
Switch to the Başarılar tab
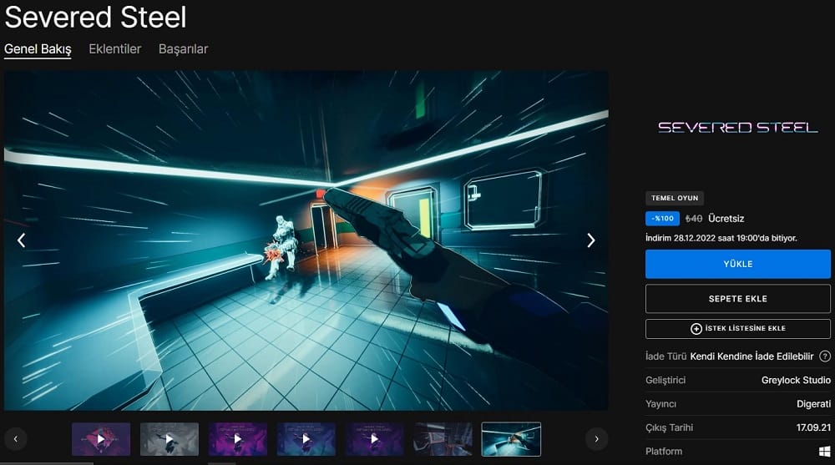click(183, 49)
